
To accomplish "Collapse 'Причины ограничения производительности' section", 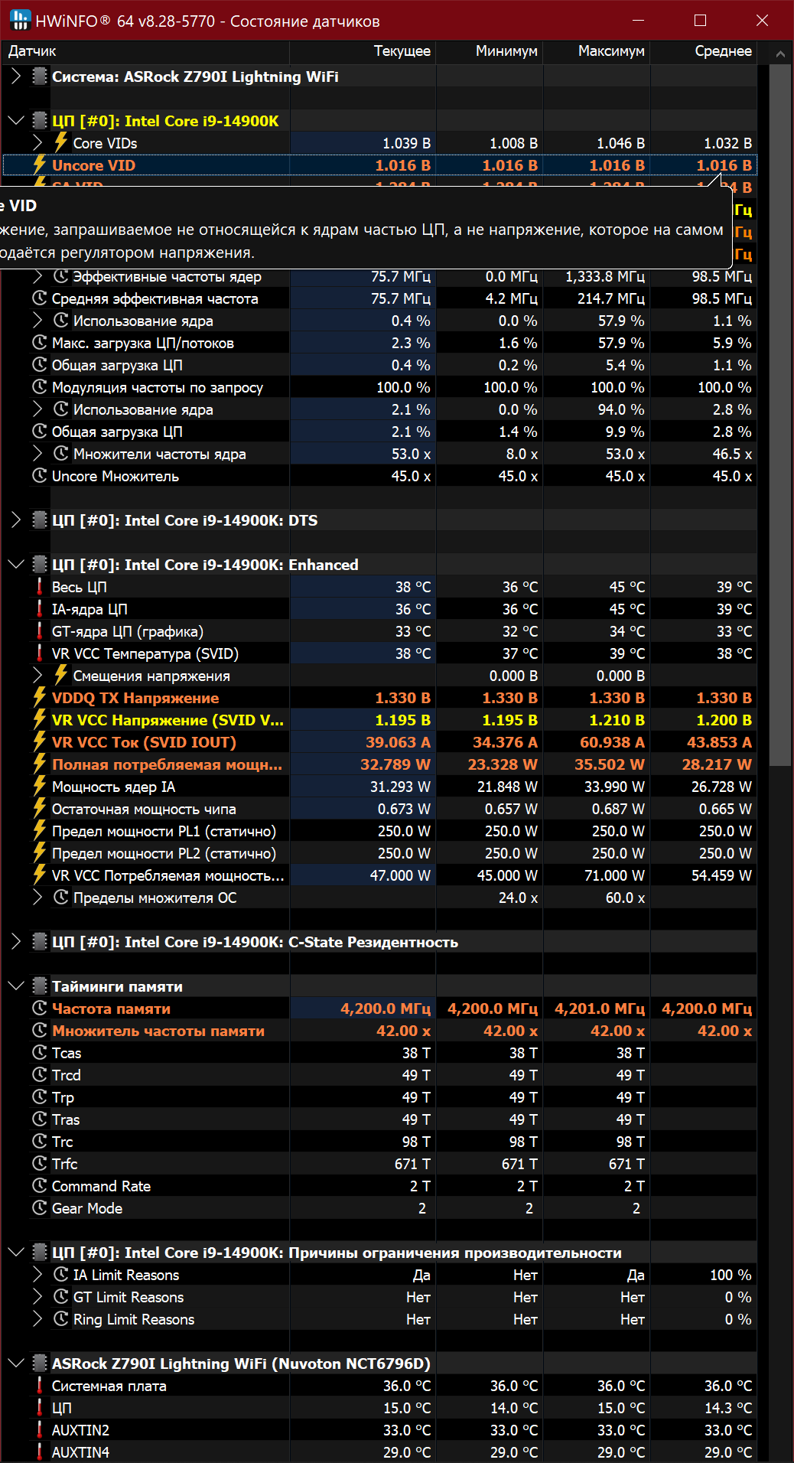I will pyautogui.click(x=16, y=1253).
